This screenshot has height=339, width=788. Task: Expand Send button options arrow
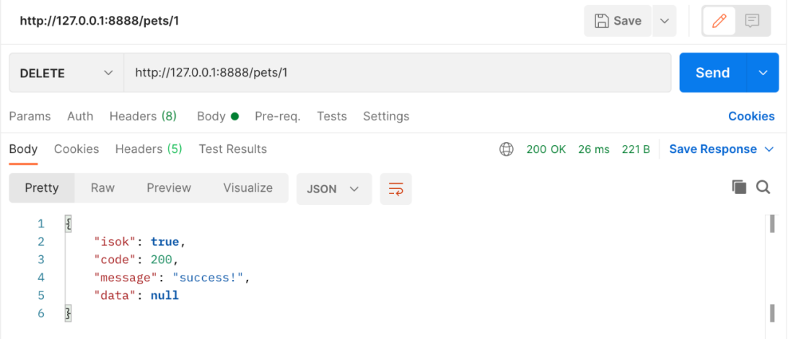(x=763, y=73)
